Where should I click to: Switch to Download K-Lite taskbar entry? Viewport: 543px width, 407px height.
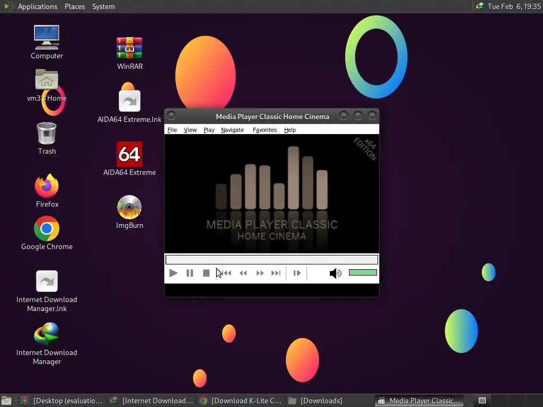(x=241, y=401)
